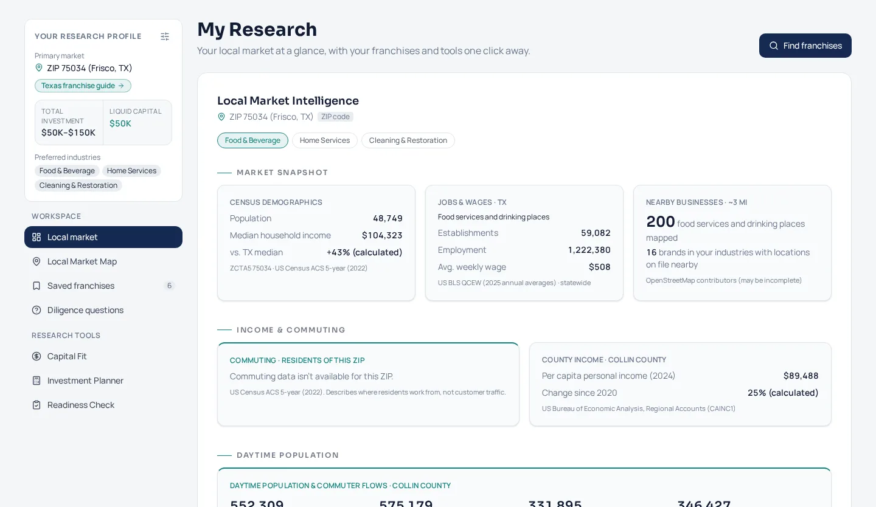Select Cleaning & Restoration industry filter
The width and height of the screenshot is (876, 507).
(x=408, y=140)
